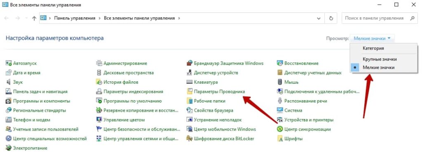Click Подключения к удаленным рабочим столам link
Viewport: 422px width, 153px height.
pyautogui.click(x=322, y=92)
